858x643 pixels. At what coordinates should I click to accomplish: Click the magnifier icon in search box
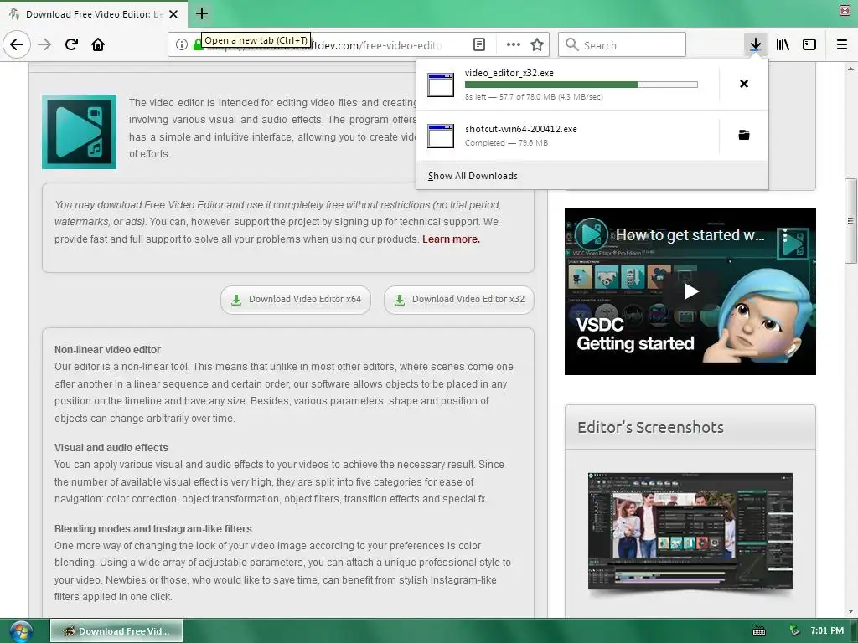571,44
